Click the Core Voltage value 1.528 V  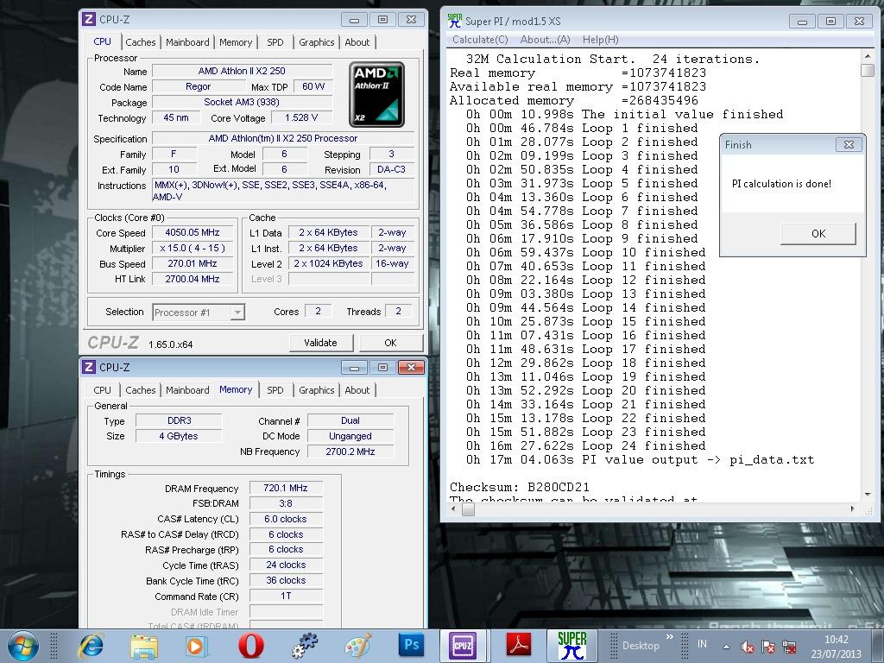point(301,117)
